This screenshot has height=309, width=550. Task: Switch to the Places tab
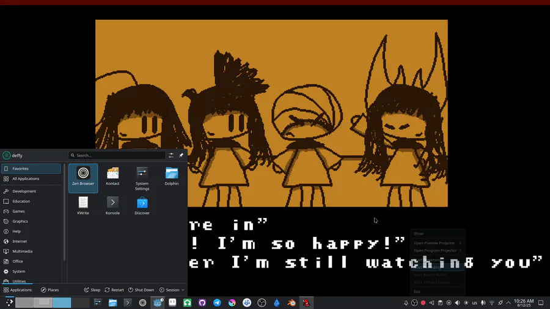(50, 289)
